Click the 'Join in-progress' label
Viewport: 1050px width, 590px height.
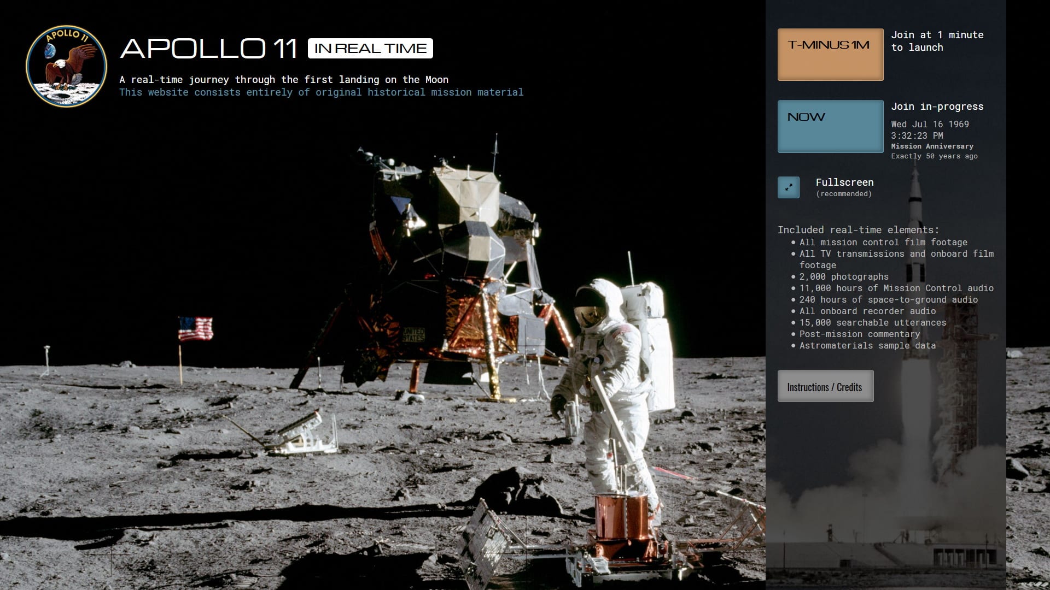(937, 107)
